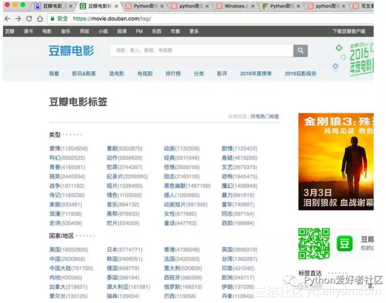Viewport: 386px width, 303px height.
Task: Click the green secure lock icon
Action: click(52, 18)
